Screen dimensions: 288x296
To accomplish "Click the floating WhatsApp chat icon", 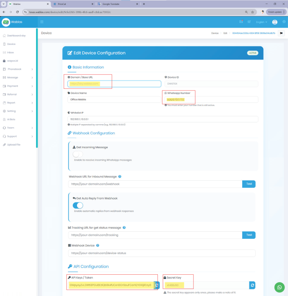I will (x=279, y=287).
